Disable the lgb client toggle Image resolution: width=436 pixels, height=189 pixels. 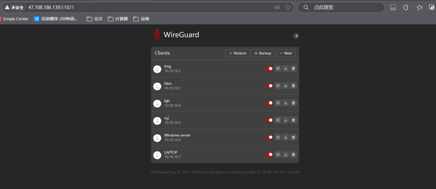tap(269, 103)
